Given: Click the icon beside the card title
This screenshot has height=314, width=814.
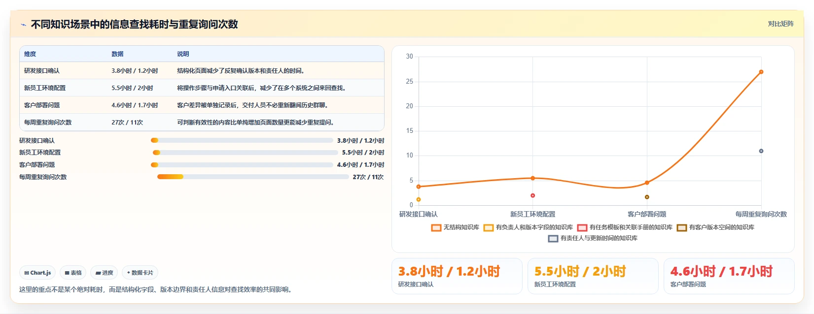Looking at the screenshot, I should coord(23,25).
